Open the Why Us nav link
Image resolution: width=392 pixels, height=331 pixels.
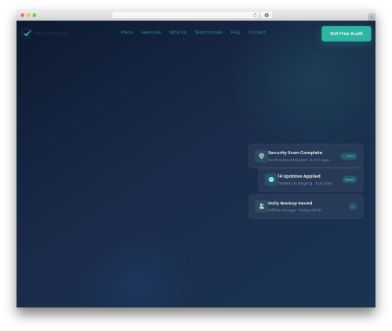178,32
